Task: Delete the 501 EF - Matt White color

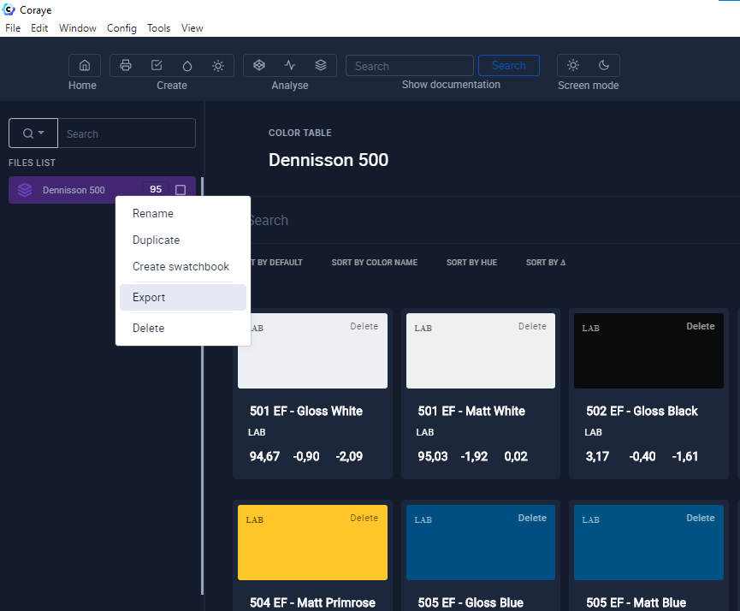Action: (532, 326)
